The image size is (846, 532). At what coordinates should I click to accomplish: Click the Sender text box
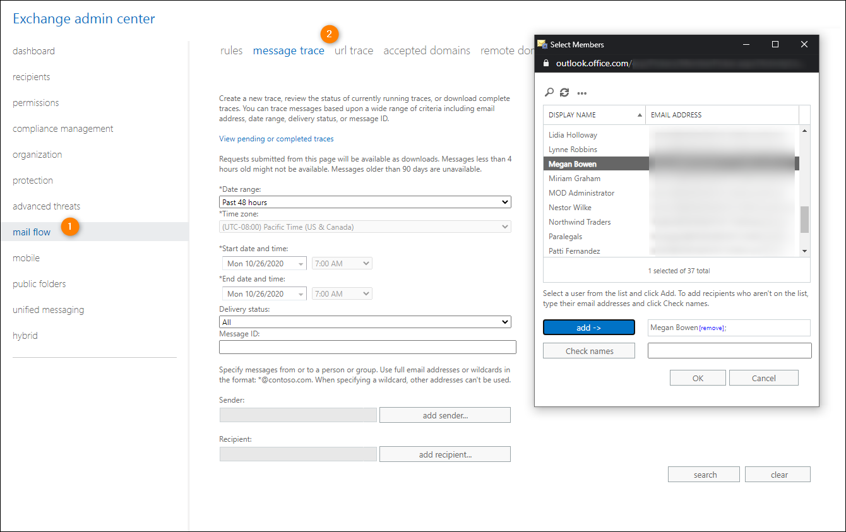298,415
